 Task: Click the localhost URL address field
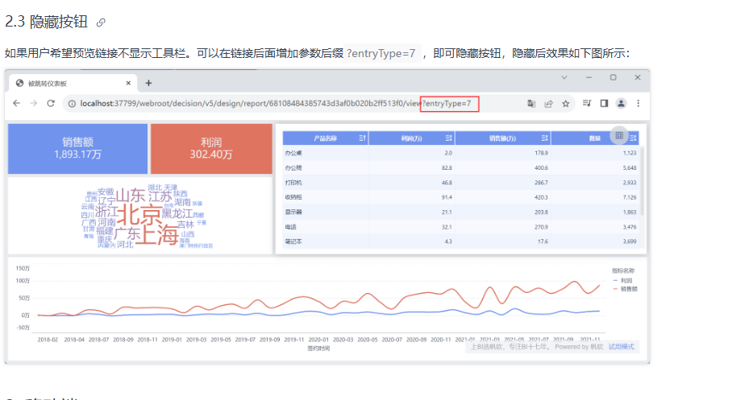pos(242,104)
